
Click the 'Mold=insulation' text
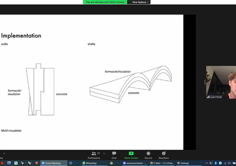(x=11, y=131)
